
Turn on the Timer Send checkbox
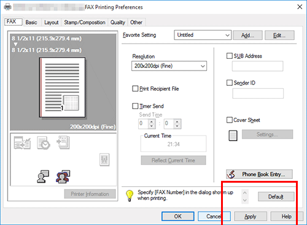(135, 106)
